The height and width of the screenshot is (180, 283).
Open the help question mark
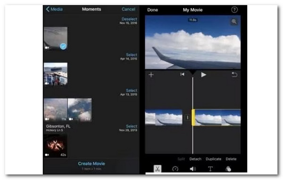click(234, 9)
